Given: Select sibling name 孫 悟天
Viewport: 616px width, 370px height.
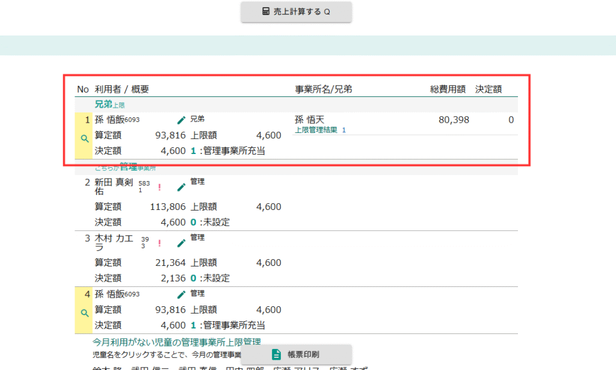Looking at the screenshot, I should 310,120.
